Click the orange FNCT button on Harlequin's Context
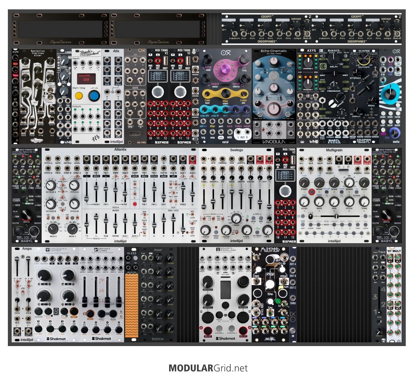 coord(73,312)
